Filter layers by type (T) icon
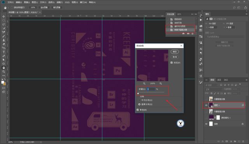The image size is (249, 144). pyautogui.click(x=228, y=85)
